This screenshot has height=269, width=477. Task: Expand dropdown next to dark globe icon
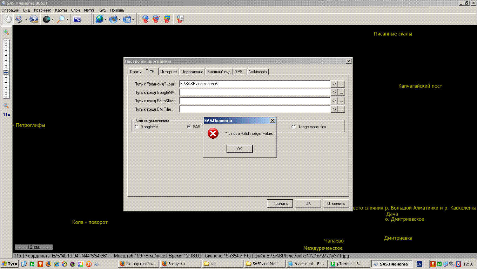[53, 20]
